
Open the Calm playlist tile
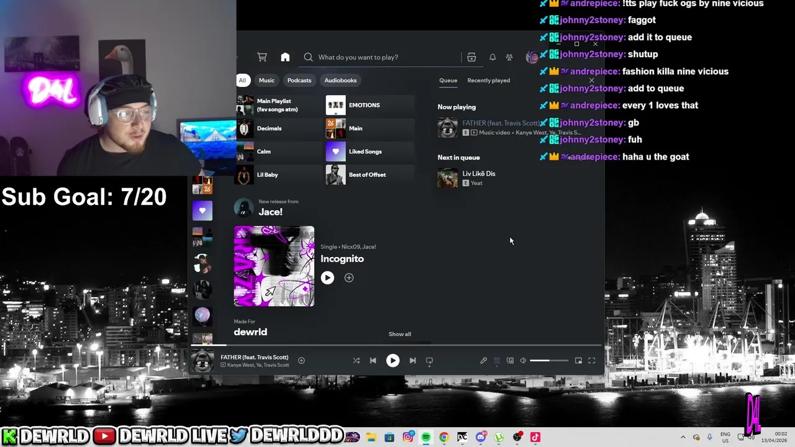[279, 151]
